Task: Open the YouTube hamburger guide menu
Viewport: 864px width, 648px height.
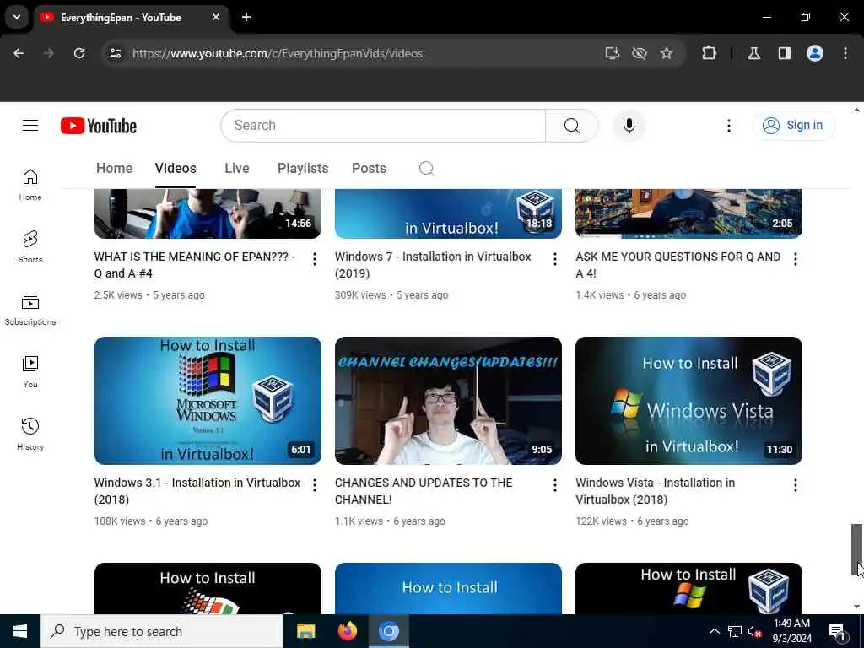Action: point(30,126)
